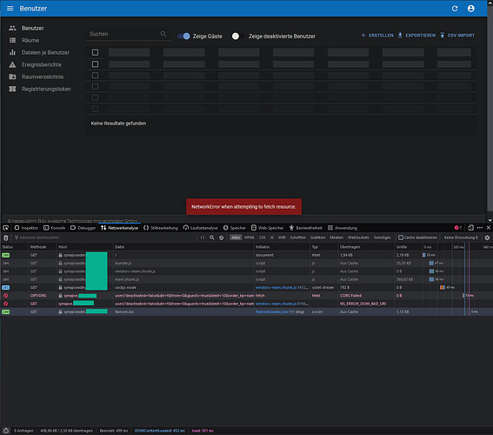Filter network requests by JS
This screenshot has width=493, height=435.
click(x=272, y=238)
